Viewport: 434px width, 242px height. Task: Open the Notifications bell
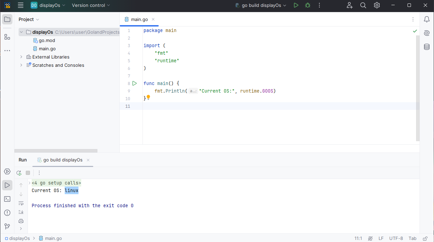coord(426,19)
